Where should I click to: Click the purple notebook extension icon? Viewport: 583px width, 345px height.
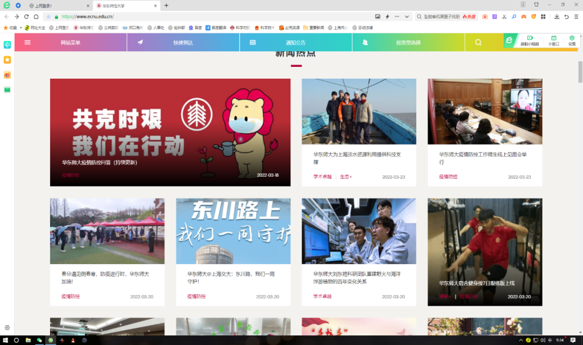click(494, 17)
